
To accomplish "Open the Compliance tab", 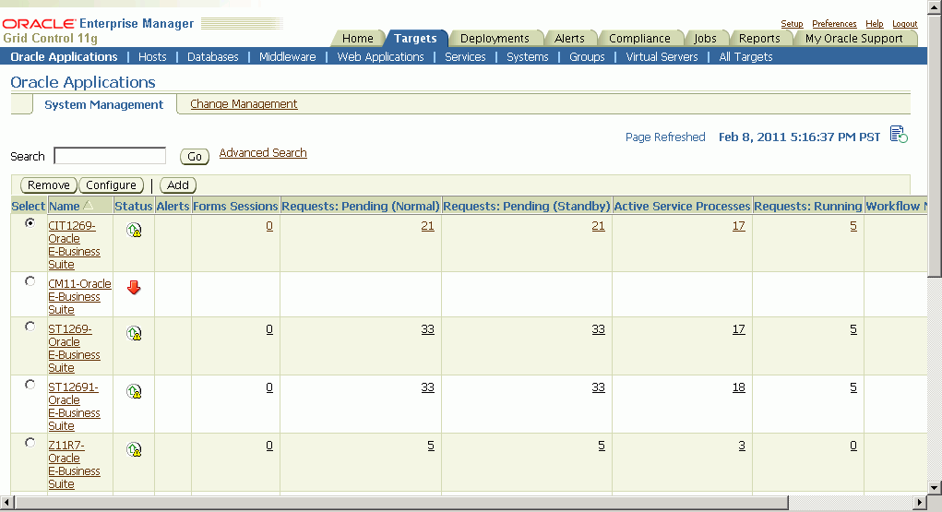I will (639, 39).
